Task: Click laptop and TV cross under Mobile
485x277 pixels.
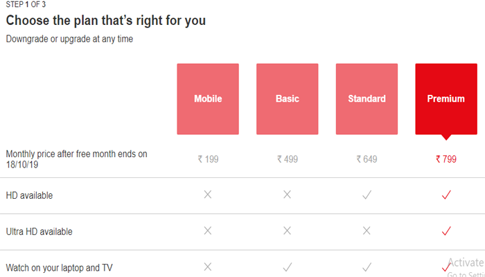Action: [x=208, y=267]
